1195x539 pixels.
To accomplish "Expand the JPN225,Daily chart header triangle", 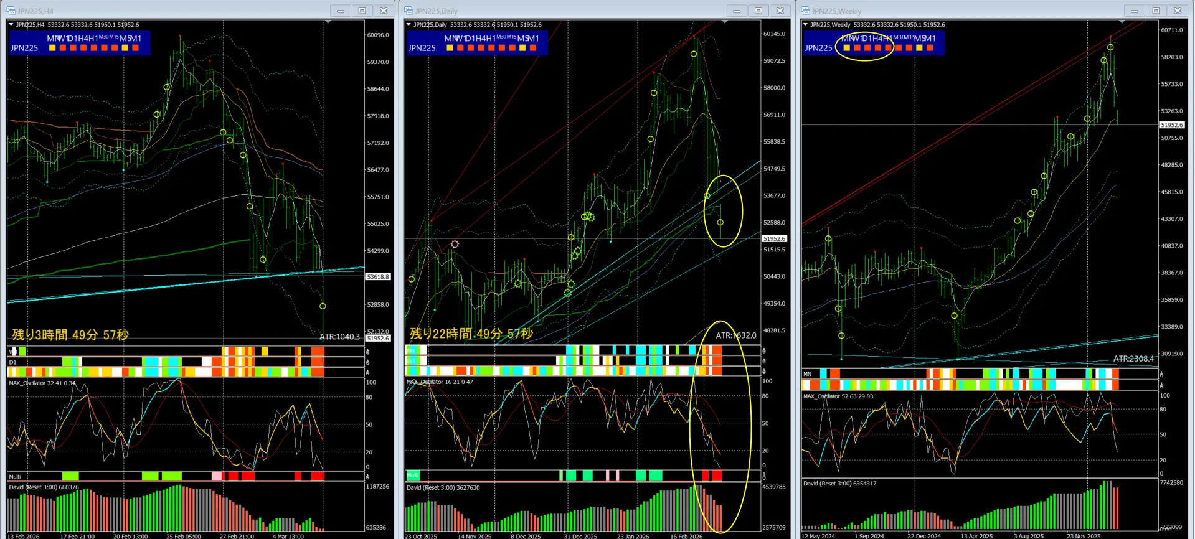I will [x=409, y=25].
